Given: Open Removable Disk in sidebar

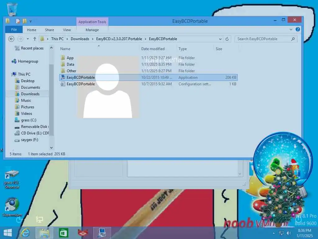Looking at the screenshot, I should click(x=31, y=127).
